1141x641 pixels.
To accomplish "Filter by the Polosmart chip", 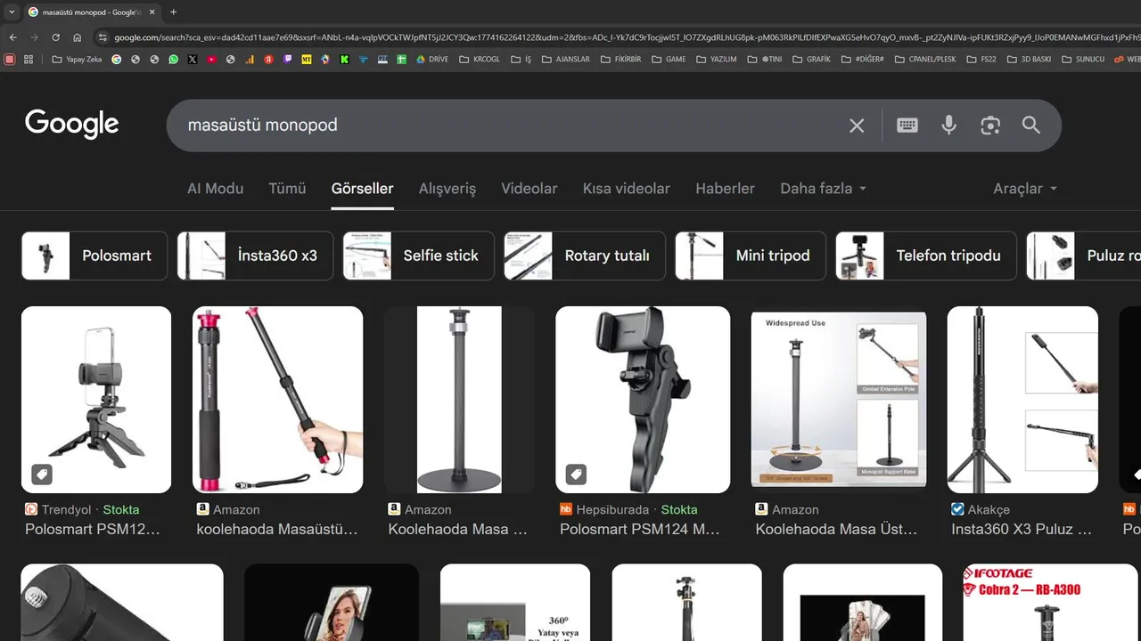I will (x=94, y=256).
